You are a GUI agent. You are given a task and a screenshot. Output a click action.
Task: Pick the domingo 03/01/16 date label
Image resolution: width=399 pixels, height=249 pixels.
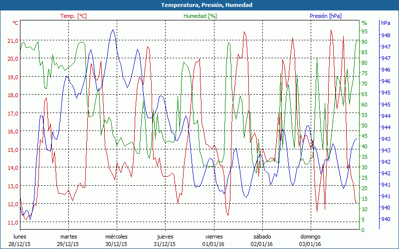point(310,240)
